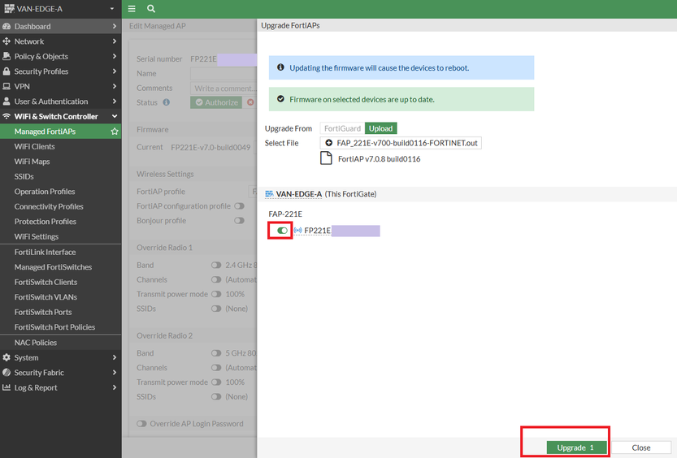Toggle Override Radio 1 Channels switch

[216, 279]
